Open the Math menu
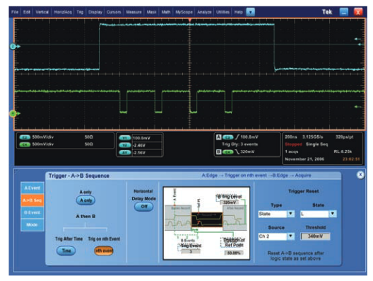The height and width of the screenshot is (281, 373). [166, 12]
